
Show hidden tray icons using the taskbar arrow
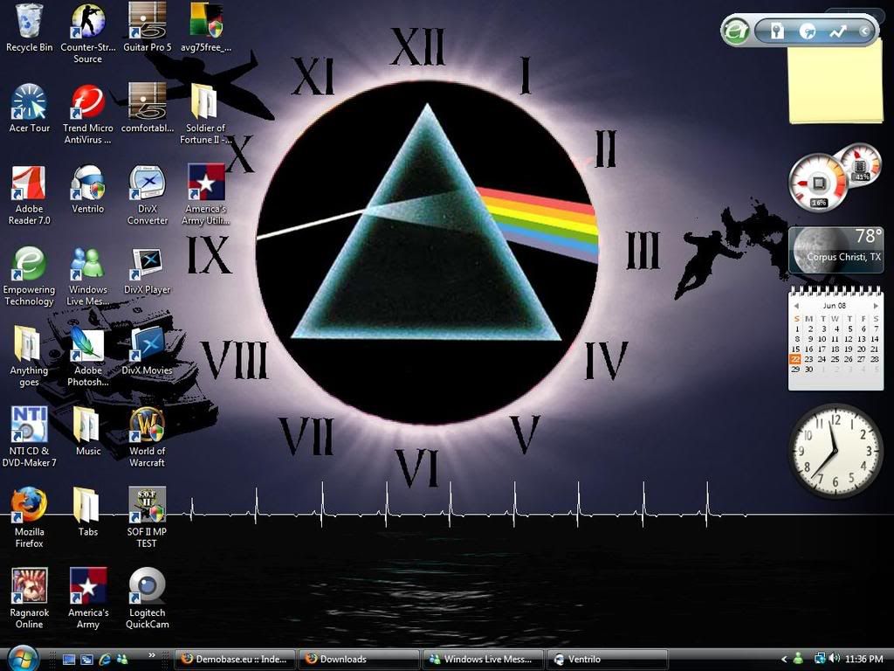(x=784, y=659)
